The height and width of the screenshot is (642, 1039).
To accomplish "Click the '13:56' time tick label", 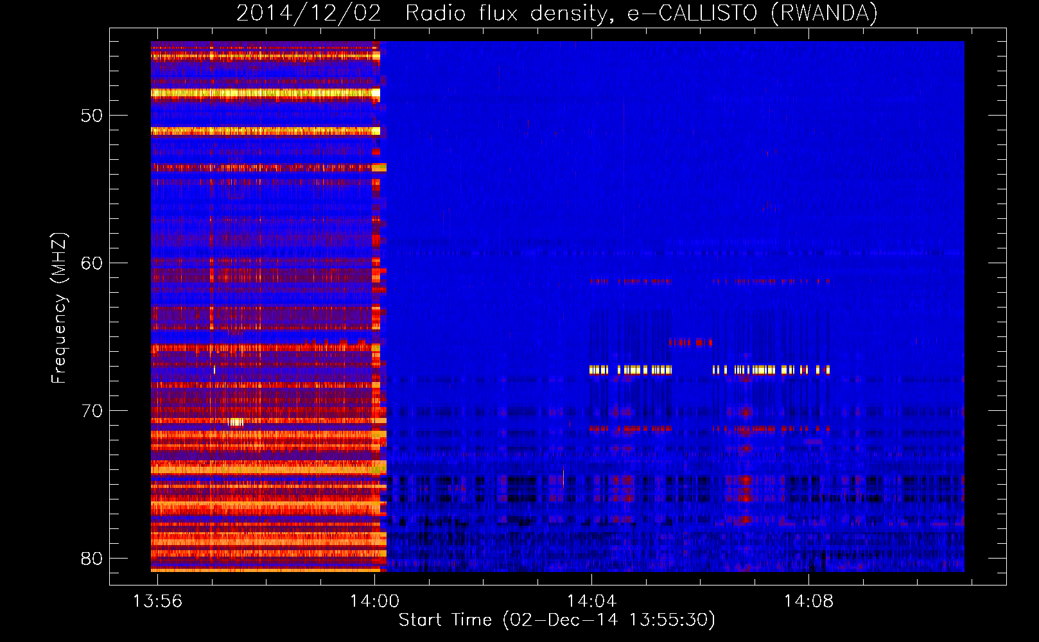I will (157, 602).
